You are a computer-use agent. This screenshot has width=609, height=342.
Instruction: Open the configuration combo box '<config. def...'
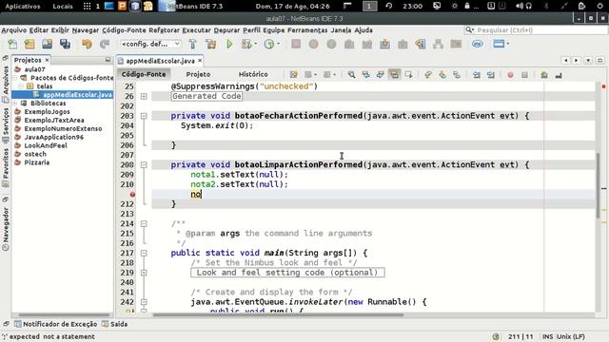150,45
